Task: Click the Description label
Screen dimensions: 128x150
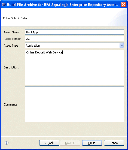Action: tap(11, 67)
